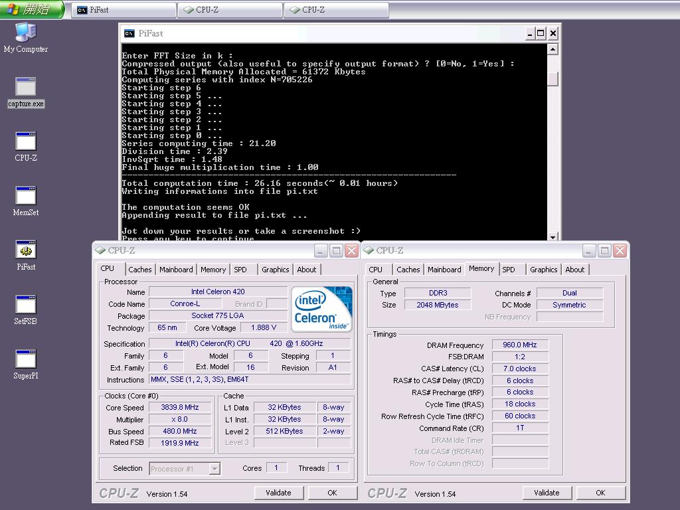Viewport: 680px width, 510px height.
Task: Click PiFast console scroll down arrow
Action: coord(552,236)
